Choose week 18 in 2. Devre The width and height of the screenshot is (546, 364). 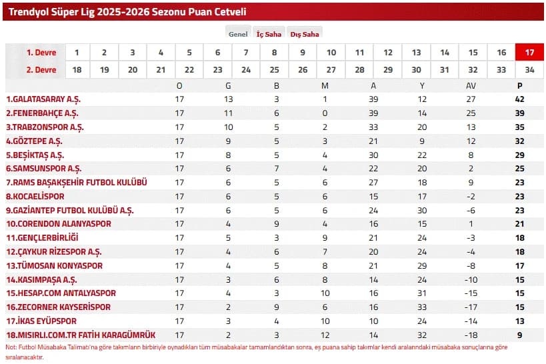[x=77, y=69]
